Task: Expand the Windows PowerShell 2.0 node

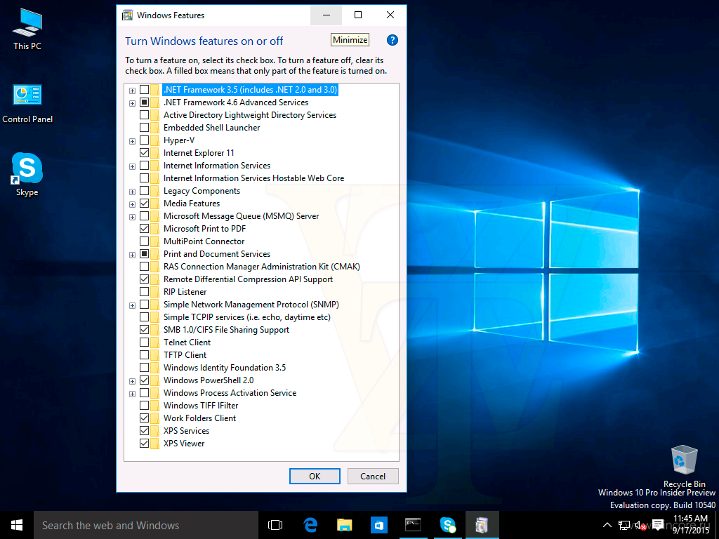Action: click(x=132, y=381)
